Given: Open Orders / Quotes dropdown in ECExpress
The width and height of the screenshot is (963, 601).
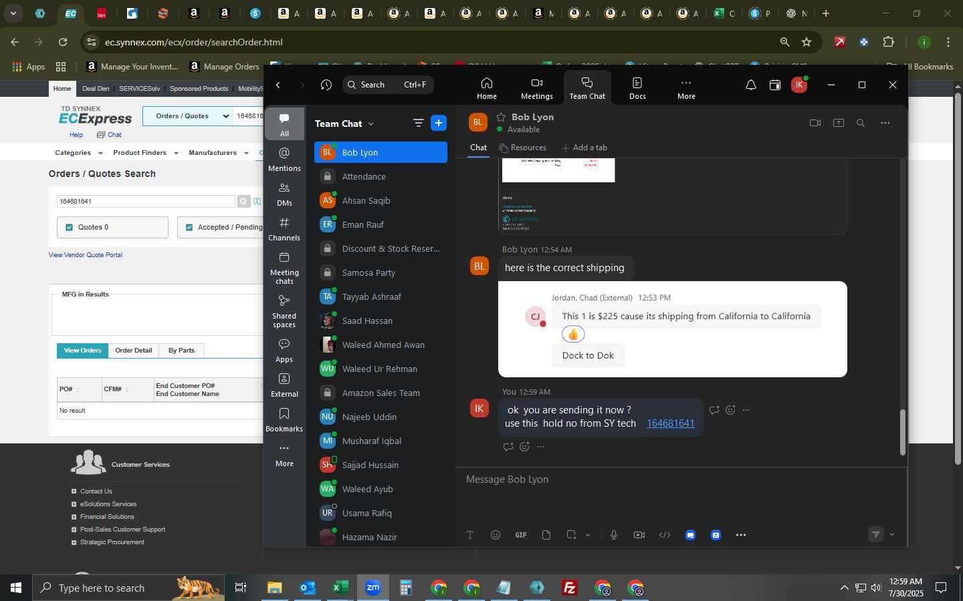Looking at the screenshot, I should (187, 116).
